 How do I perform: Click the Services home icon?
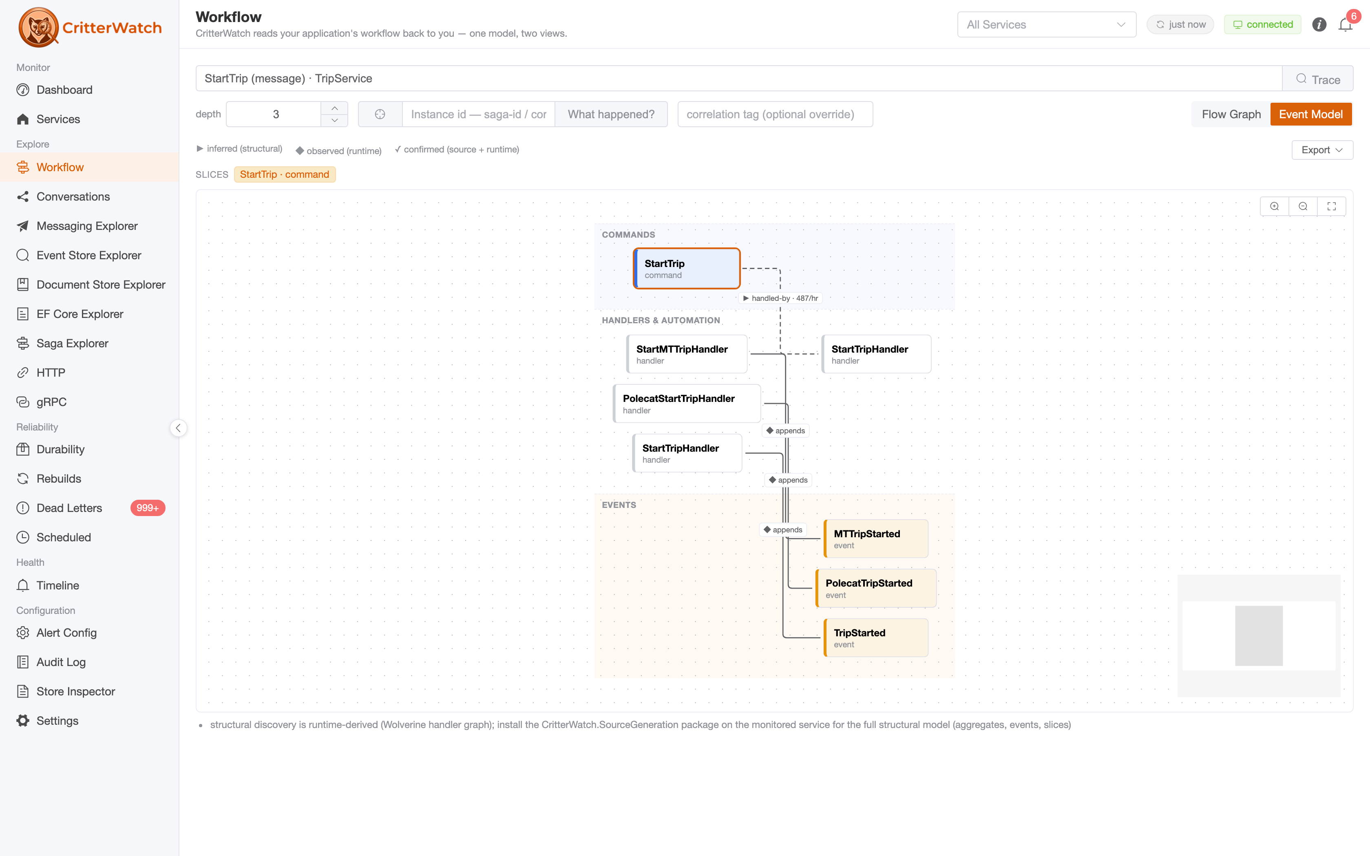[23, 119]
